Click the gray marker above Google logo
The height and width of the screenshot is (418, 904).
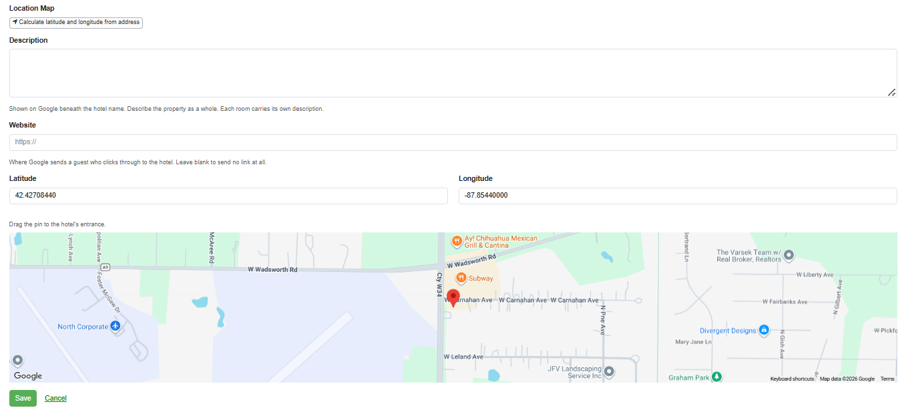tap(17, 361)
